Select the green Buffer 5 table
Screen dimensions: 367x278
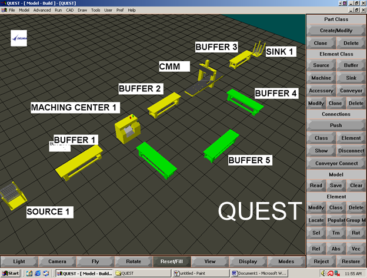click(x=221, y=146)
